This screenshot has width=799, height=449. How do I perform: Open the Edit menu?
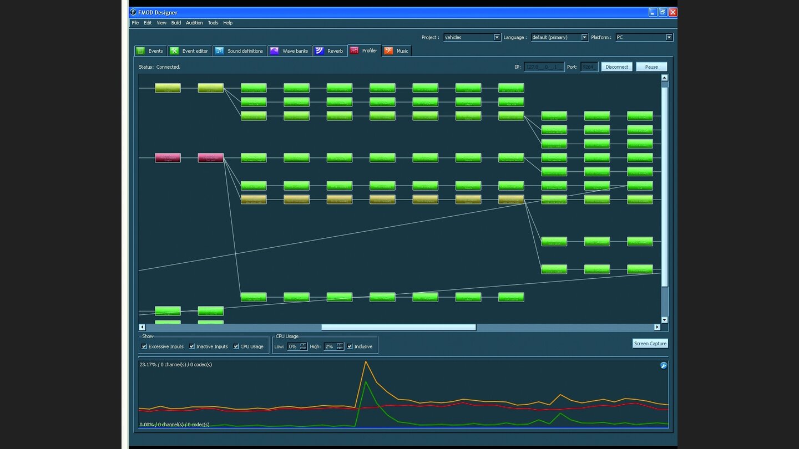tap(148, 23)
